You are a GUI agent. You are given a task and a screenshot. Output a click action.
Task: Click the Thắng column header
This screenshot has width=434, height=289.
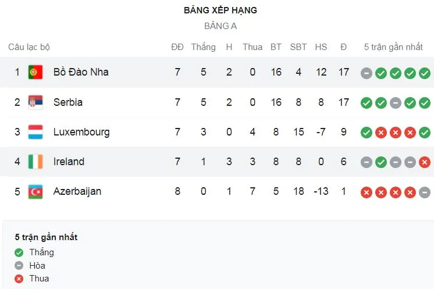pyautogui.click(x=203, y=47)
